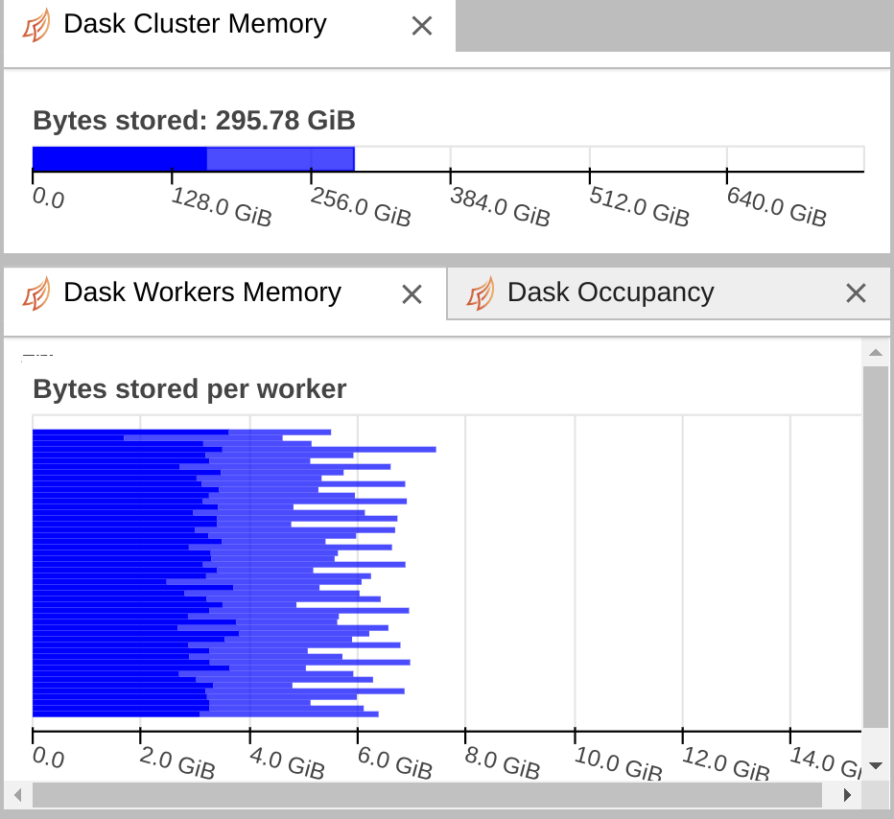Close the Dask Cluster Memory tab
This screenshot has height=819, width=894.
coord(422,26)
